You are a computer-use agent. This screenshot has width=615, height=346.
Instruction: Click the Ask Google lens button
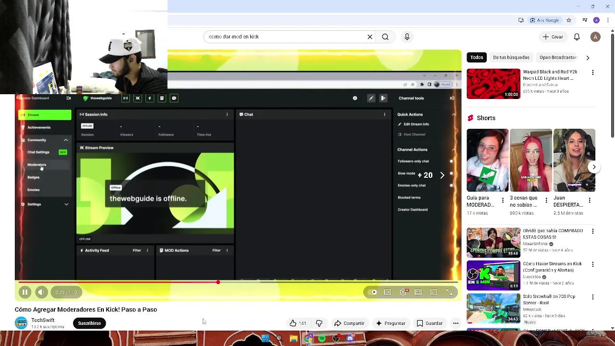545,20
